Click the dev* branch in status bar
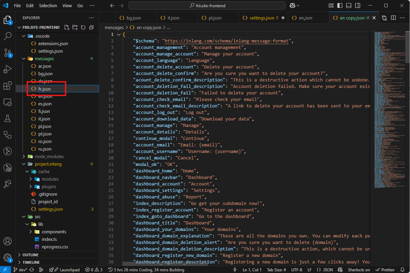 pos(20,270)
